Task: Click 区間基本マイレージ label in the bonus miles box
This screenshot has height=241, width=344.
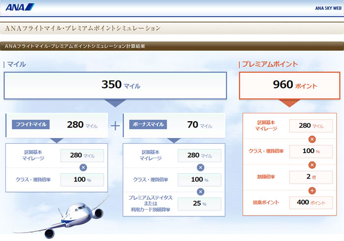Action: point(150,155)
